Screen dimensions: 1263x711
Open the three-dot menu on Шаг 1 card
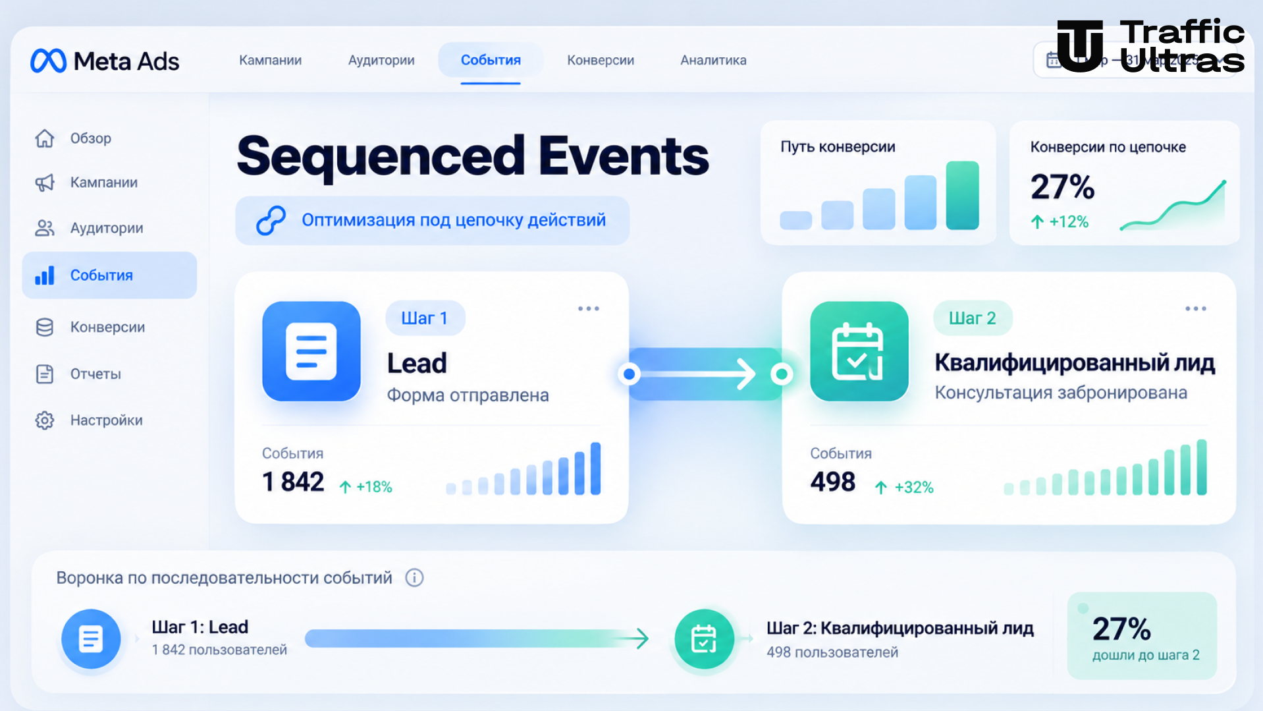click(589, 308)
